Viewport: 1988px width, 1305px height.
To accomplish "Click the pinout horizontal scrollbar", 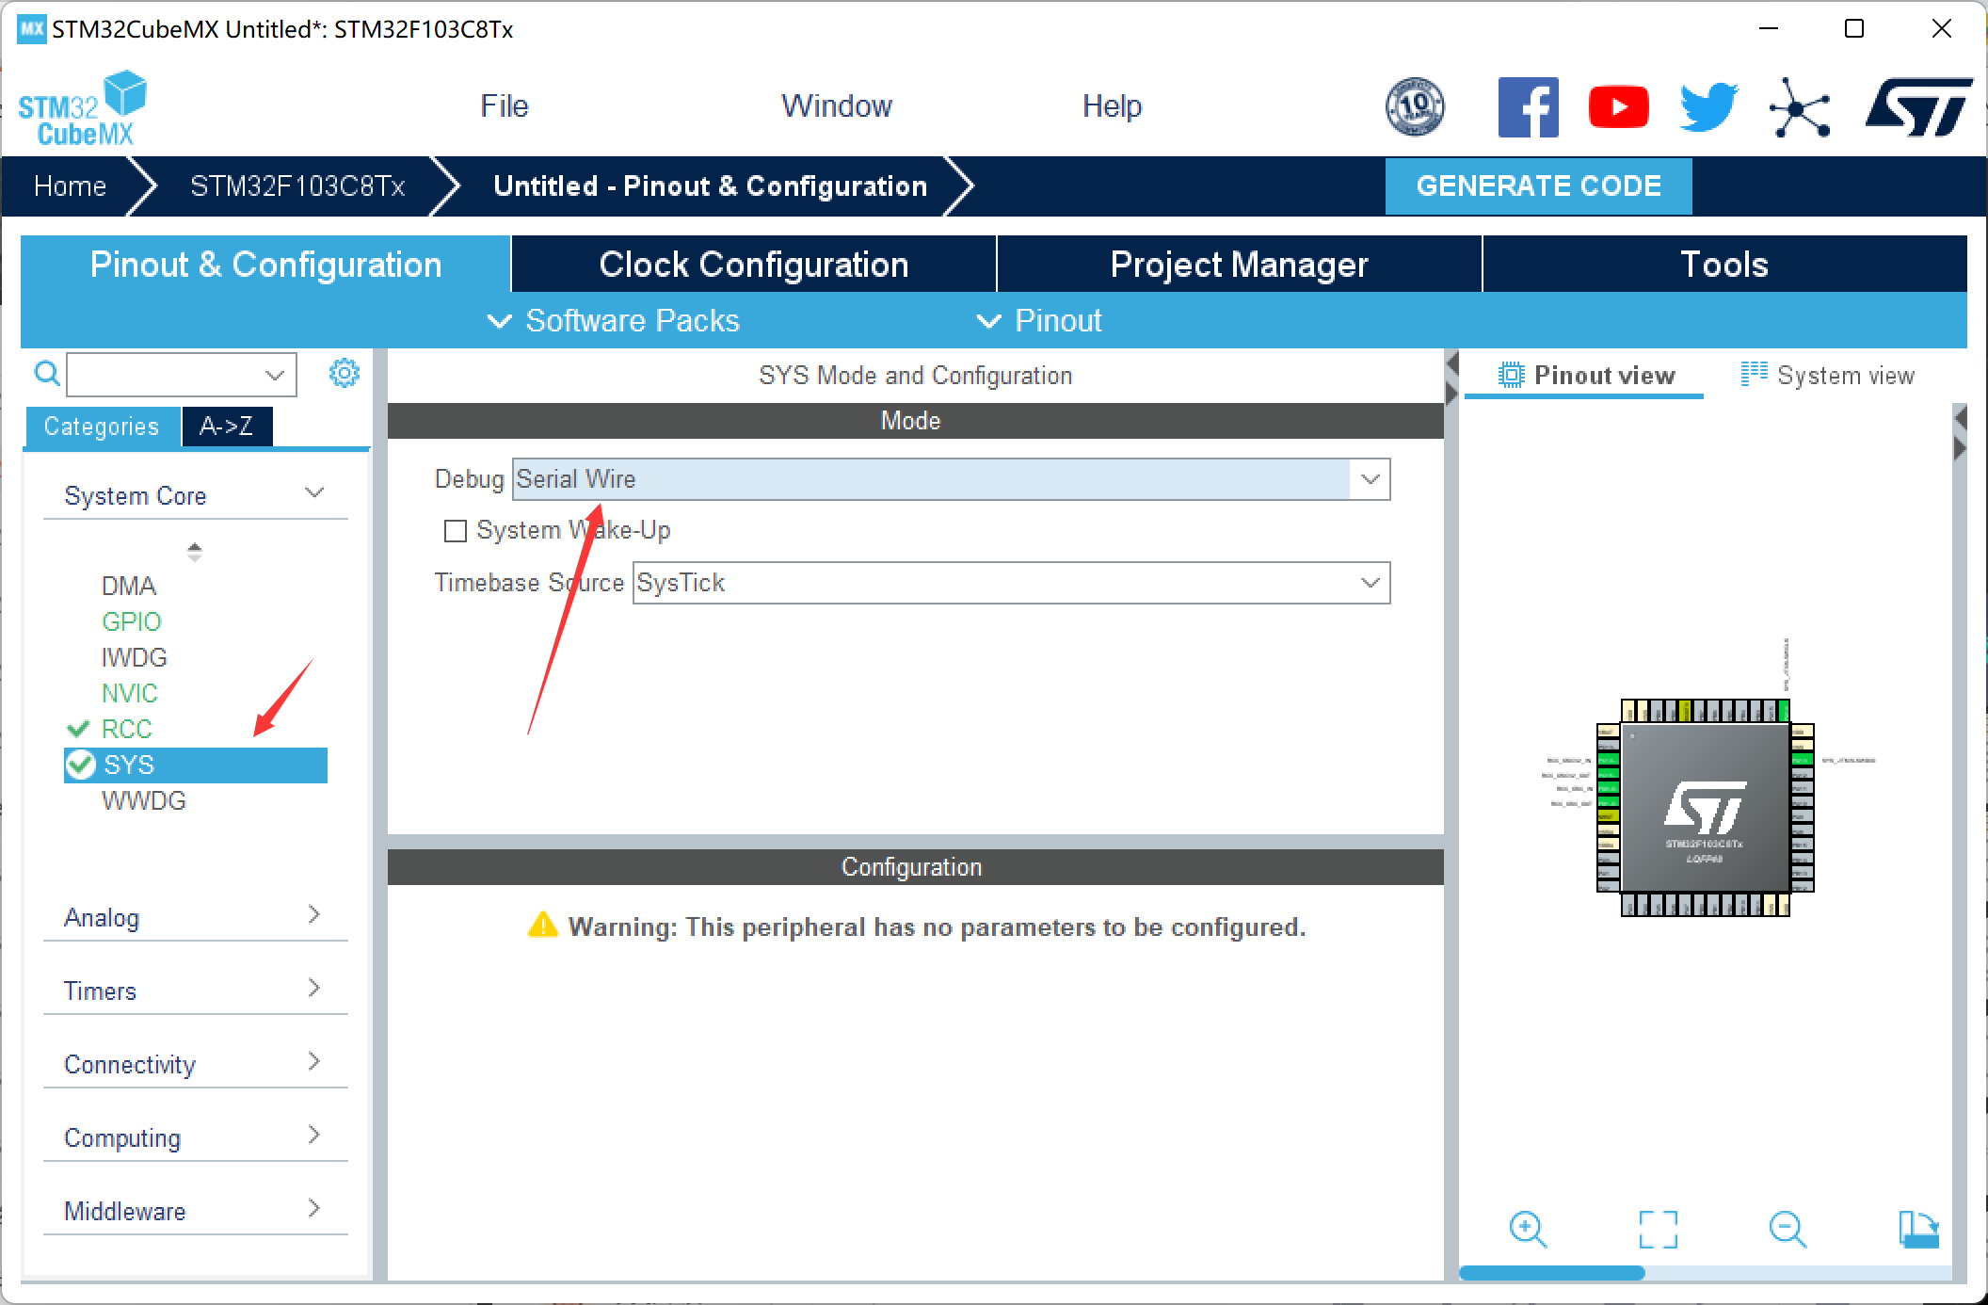I will pos(1551,1273).
